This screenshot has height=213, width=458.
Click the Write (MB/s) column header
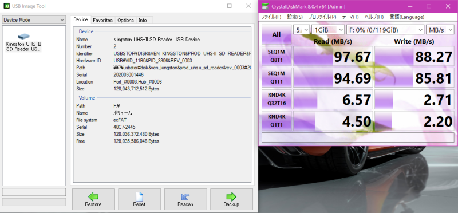(414, 41)
